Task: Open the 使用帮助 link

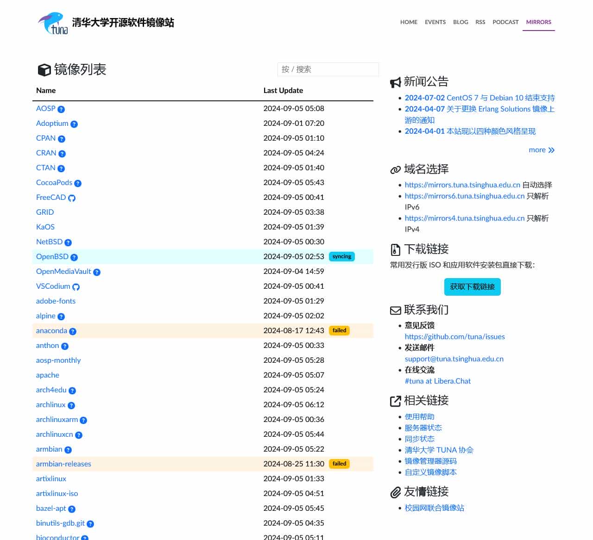Action: pos(419,416)
